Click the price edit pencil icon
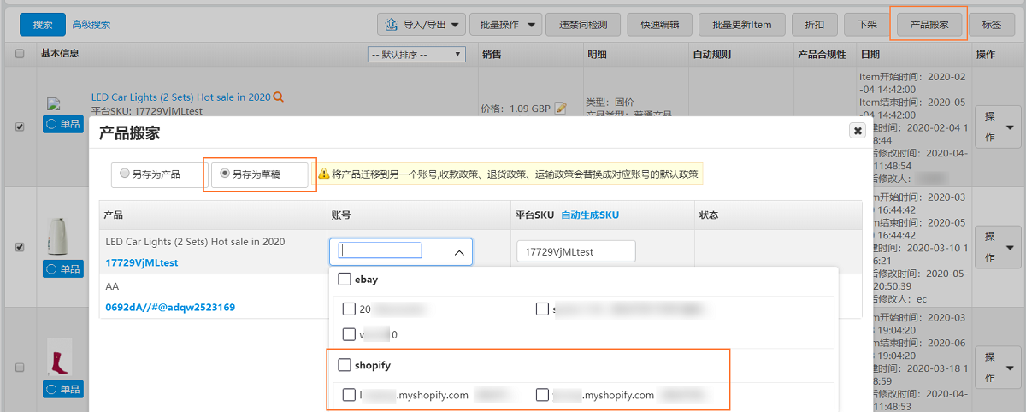 [x=561, y=109]
